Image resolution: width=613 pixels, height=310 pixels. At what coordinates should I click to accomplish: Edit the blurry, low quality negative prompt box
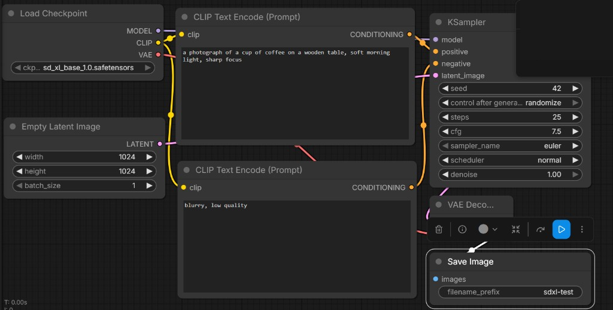pyautogui.click(x=297, y=247)
